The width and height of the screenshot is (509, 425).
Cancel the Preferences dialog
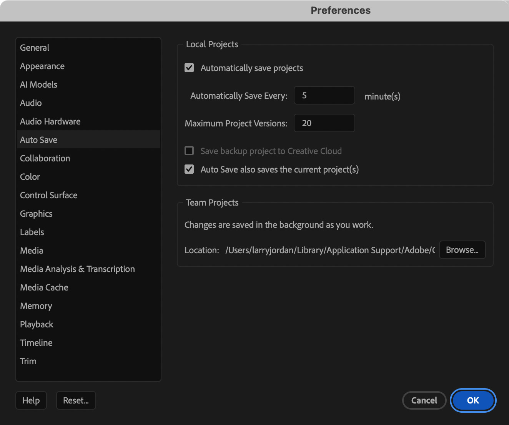424,400
